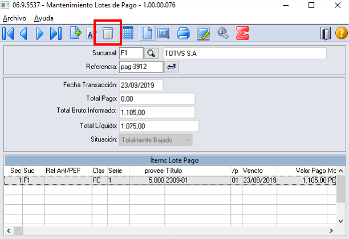Click the red sigma totals icon
The width and height of the screenshot is (349, 239).
[242, 33]
